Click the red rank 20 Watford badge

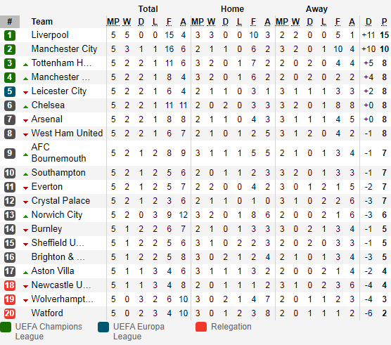click(10, 313)
